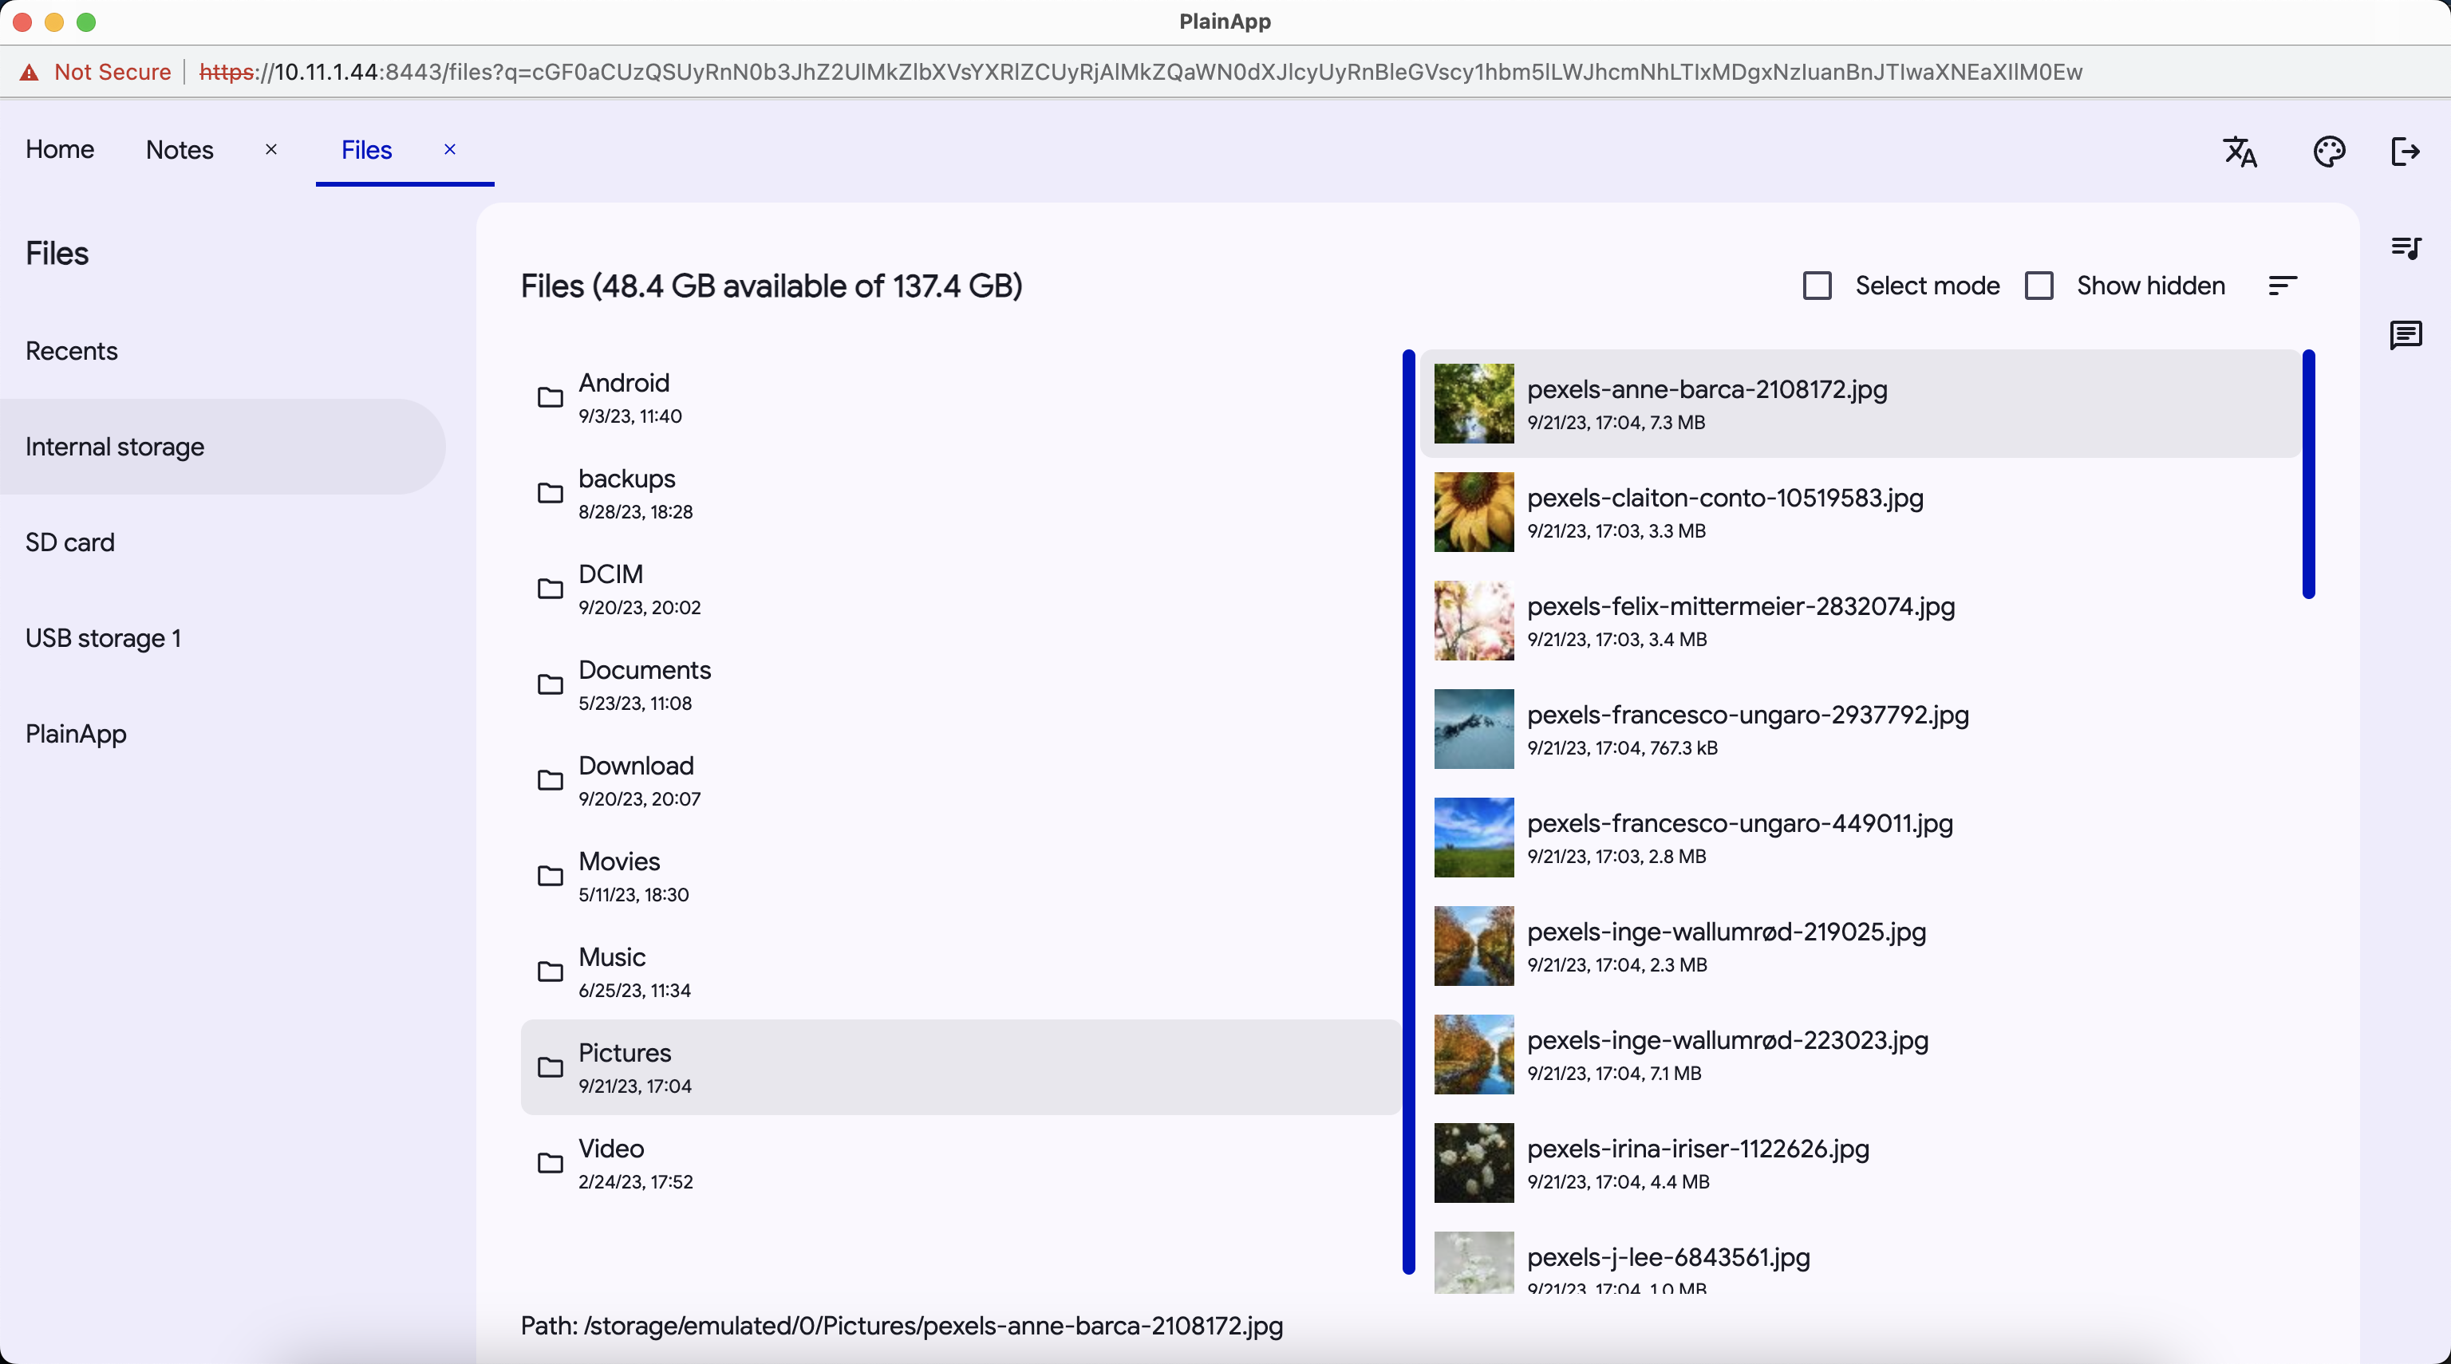Open the language translation icon
Image resolution: width=2451 pixels, height=1364 pixels.
pyautogui.click(x=2240, y=152)
